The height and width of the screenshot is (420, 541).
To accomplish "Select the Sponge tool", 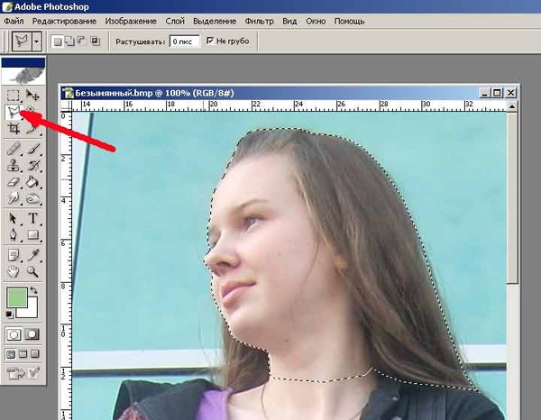I will [32, 198].
